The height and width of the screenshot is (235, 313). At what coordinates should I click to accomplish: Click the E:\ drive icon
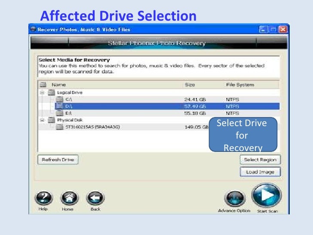(59, 113)
